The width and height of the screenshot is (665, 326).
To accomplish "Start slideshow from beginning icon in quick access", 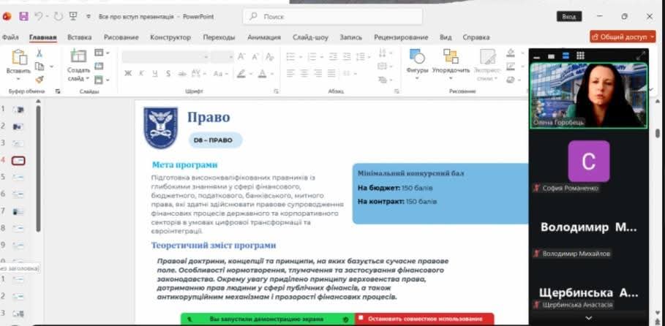I will 73,16.
